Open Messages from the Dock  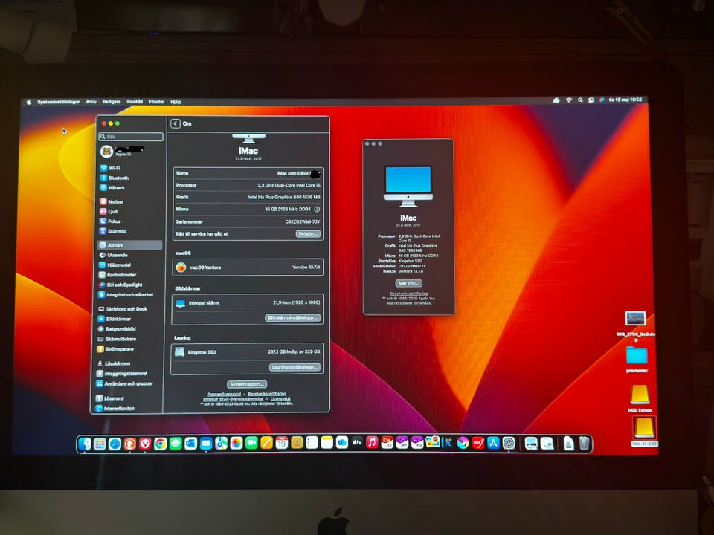click(x=176, y=443)
